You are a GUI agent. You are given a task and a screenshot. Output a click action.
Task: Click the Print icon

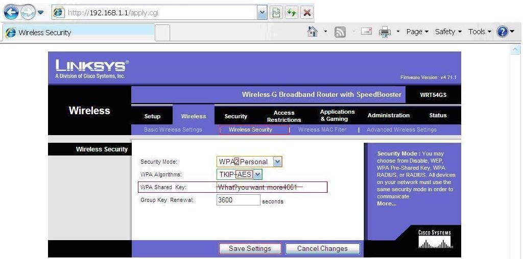(x=385, y=32)
